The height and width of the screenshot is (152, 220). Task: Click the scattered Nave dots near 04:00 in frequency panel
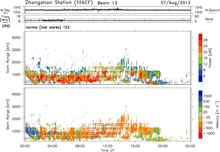tap(53, 20)
